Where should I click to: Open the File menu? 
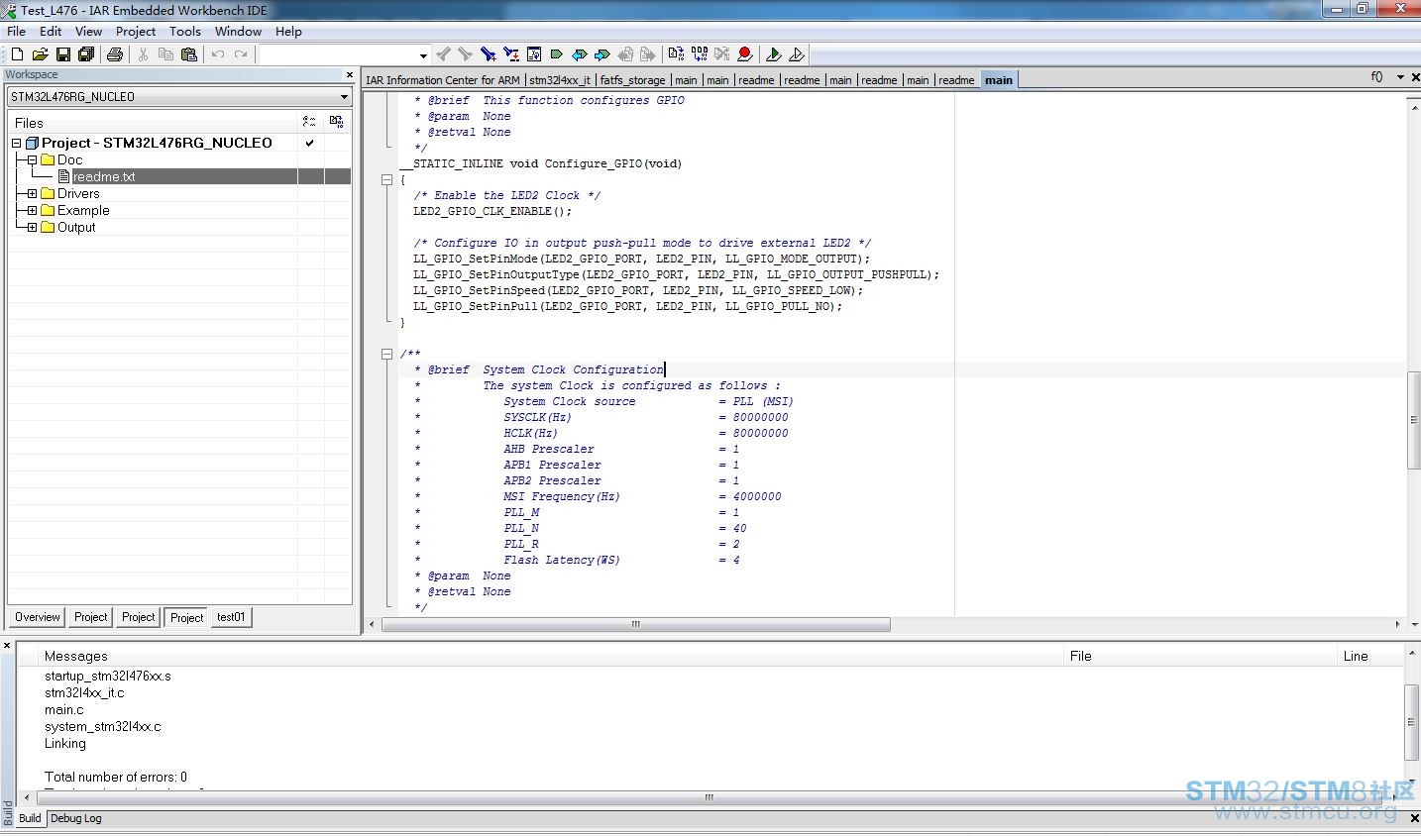pos(17,32)
